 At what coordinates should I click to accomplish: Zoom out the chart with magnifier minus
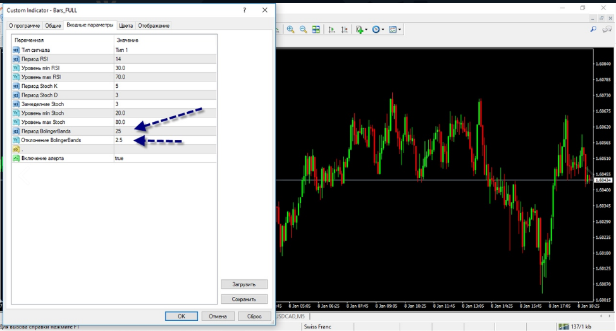[x=304, y=30]
